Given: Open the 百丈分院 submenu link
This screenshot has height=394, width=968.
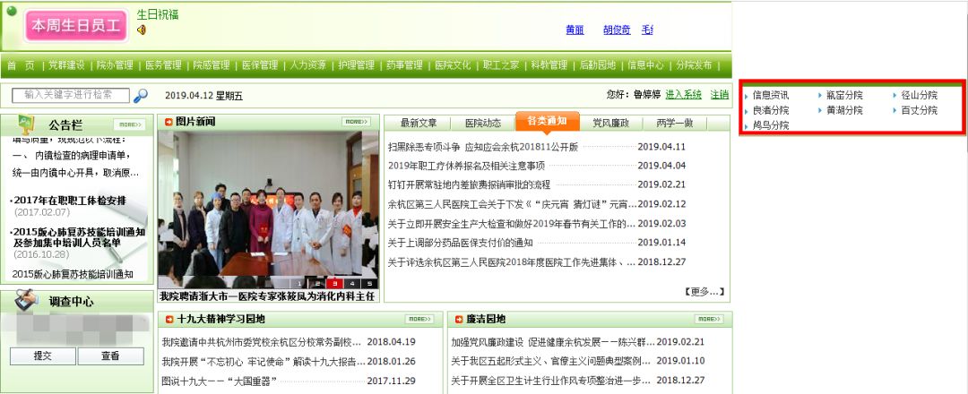Looking at the screenshot, I should 920,110.
